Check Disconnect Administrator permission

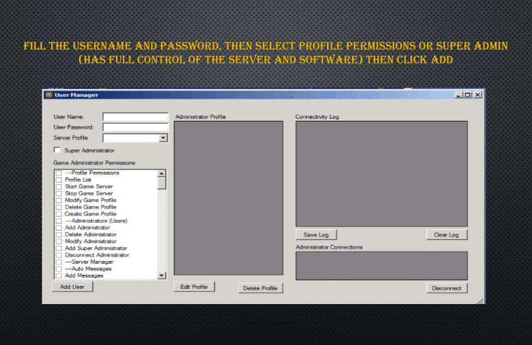pos(59,255)
